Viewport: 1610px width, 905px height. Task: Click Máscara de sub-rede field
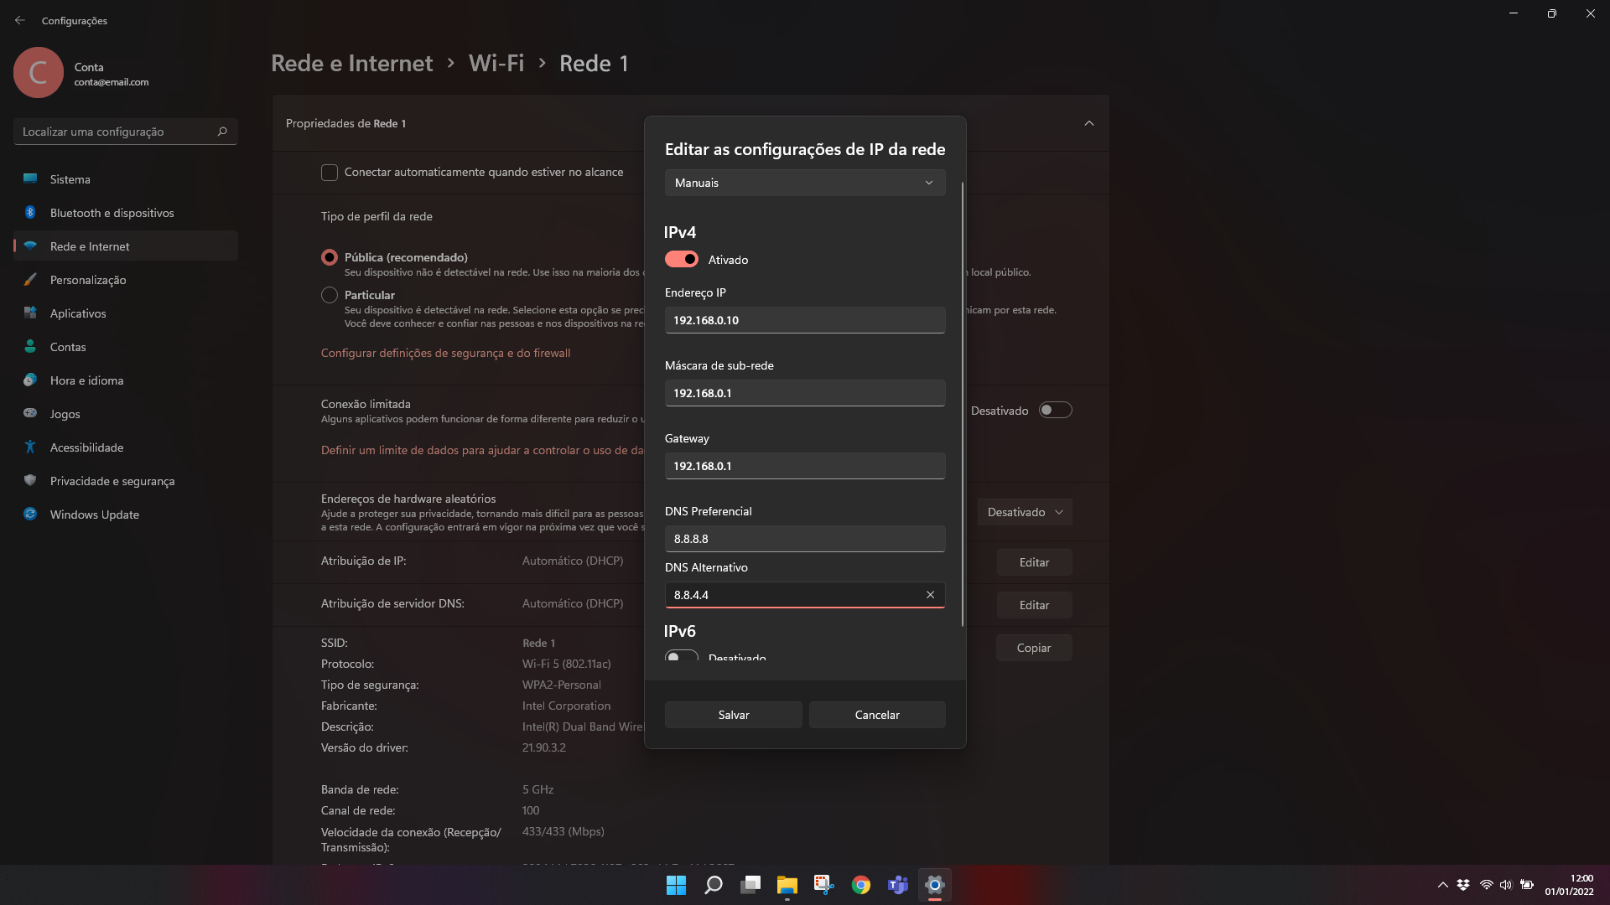[805, 393]
